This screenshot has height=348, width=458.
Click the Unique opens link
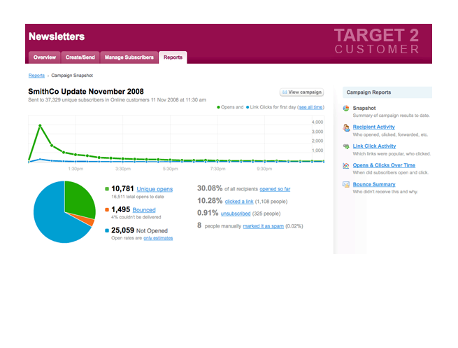tap(155, 189)
